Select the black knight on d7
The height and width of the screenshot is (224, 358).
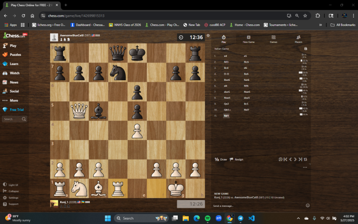tap(118, 72)
